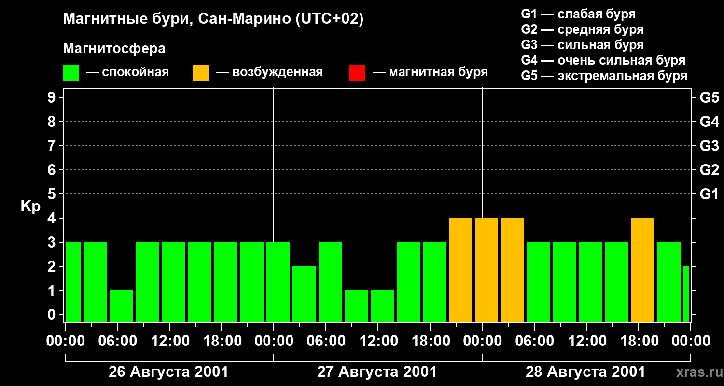Click the "18:00" time label above 26 Августа
Image resolution: width=724 pixels, height=386 pixels.
pos(223,341)
